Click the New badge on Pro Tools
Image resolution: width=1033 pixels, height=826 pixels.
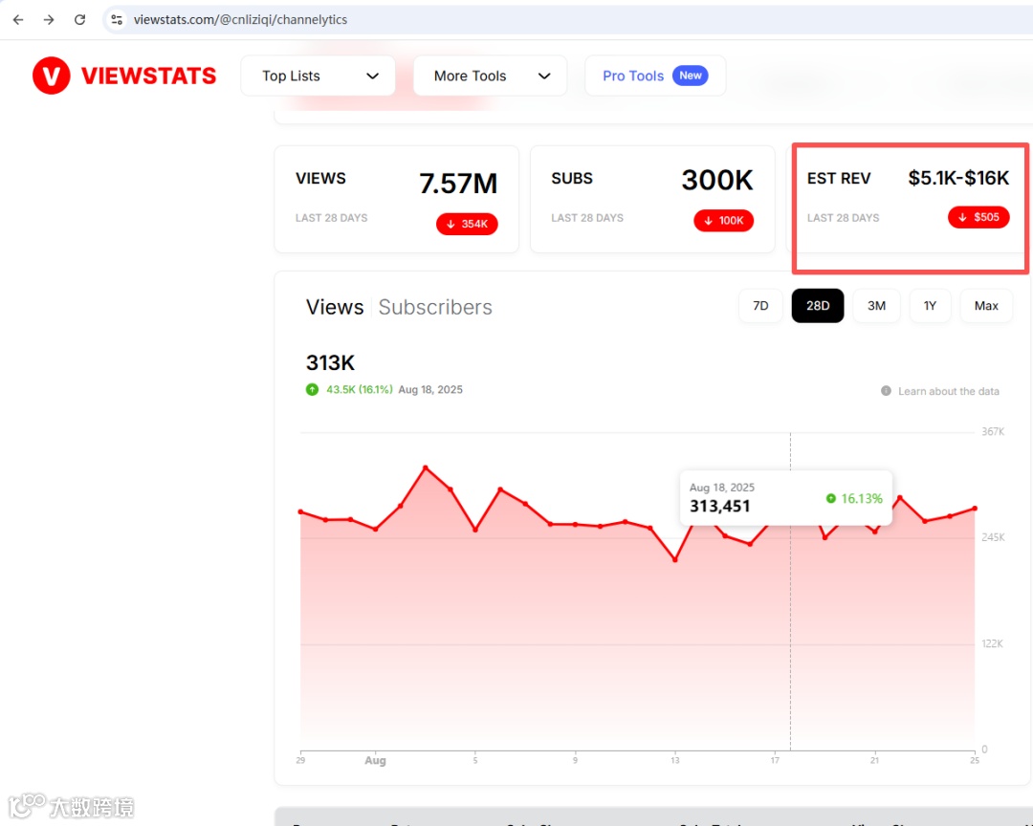[x=690, y=76]
